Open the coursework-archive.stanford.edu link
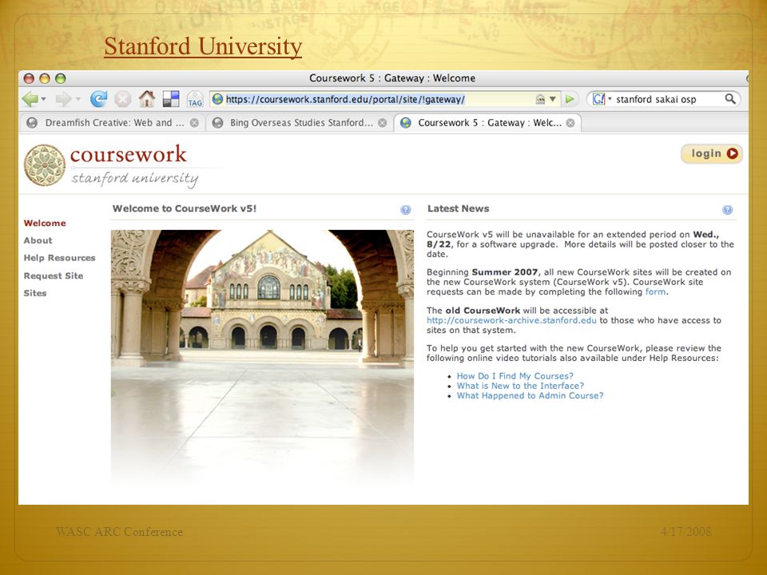767x575 pixels. [511, 320]
